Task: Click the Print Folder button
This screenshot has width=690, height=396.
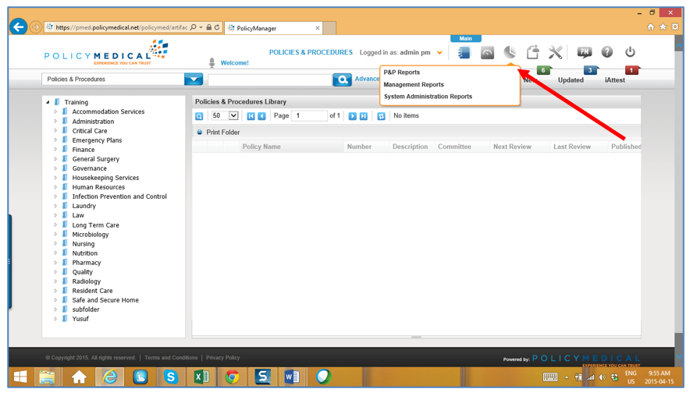Action: point(218,133)
